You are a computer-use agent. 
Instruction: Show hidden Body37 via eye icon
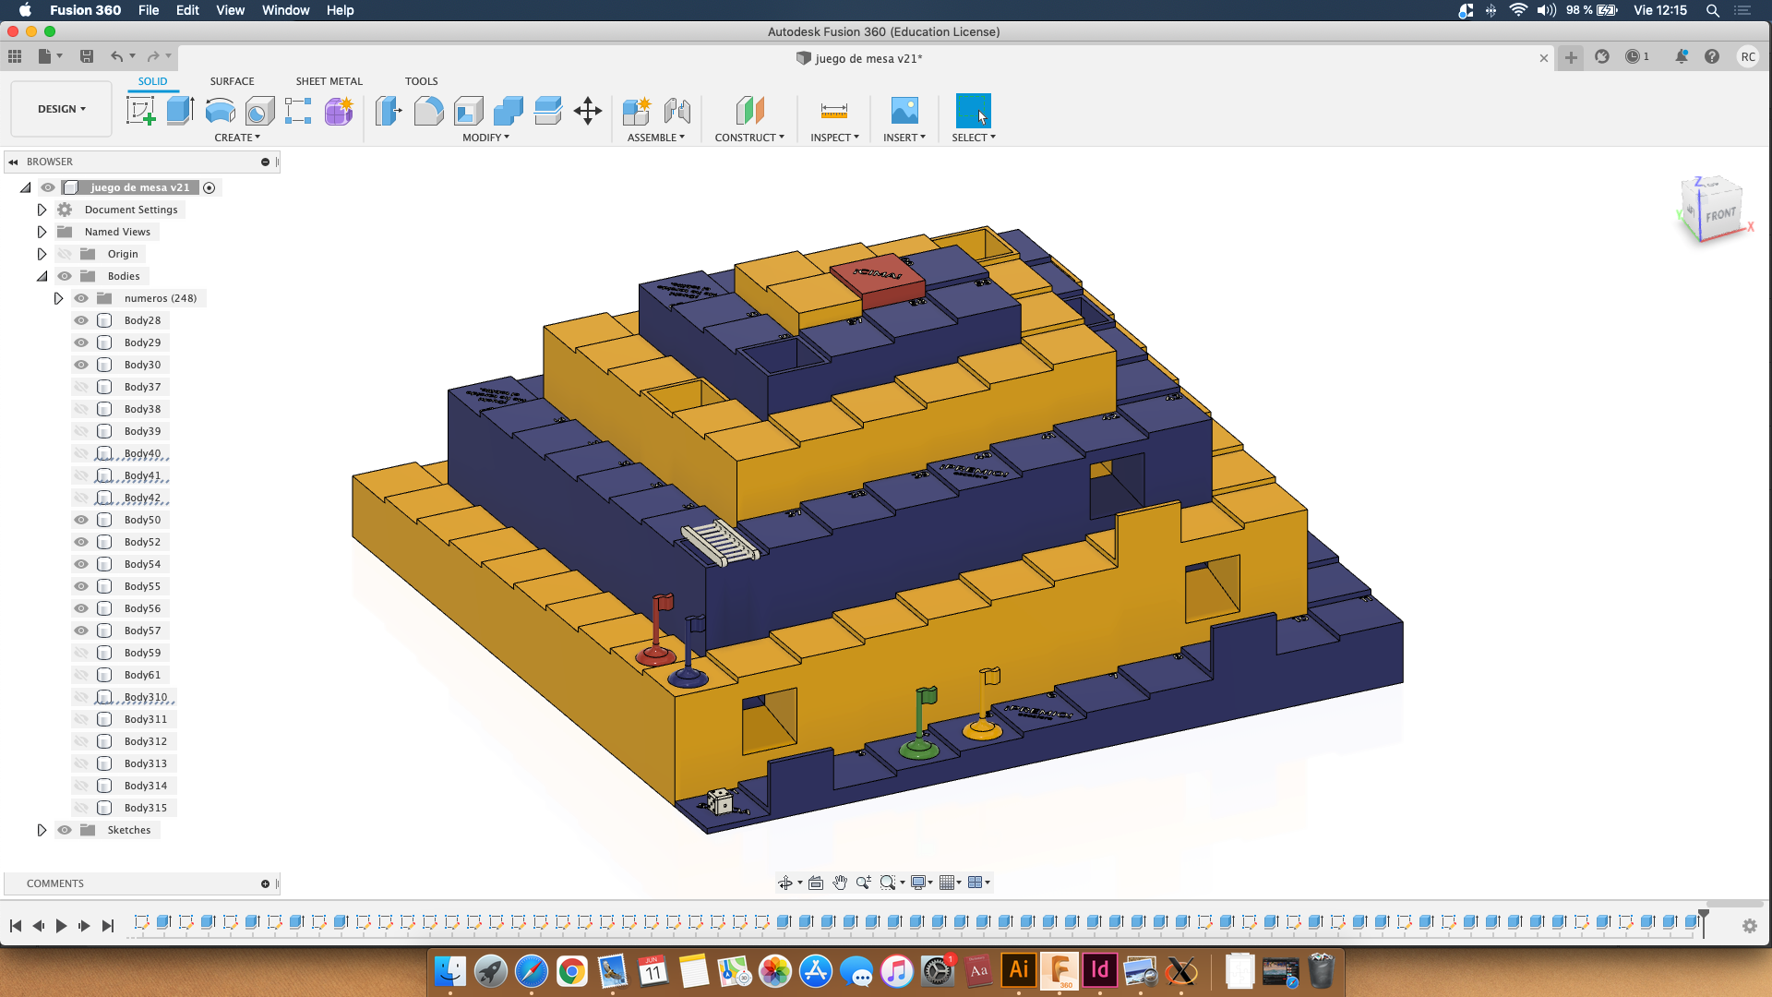coord(81,387)
